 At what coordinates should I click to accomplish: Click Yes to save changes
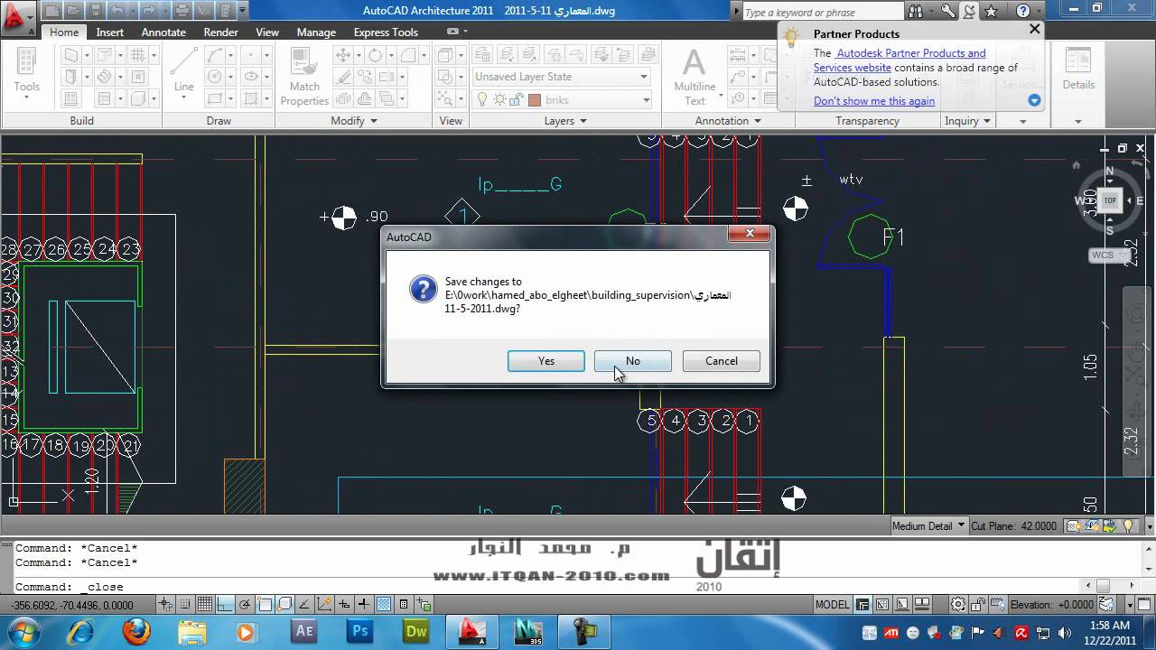(x=546, y=360)
